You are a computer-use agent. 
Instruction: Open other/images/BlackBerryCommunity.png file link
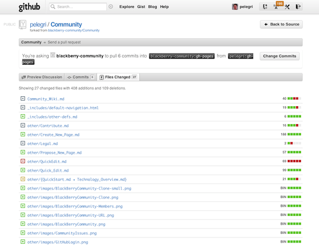66,224
